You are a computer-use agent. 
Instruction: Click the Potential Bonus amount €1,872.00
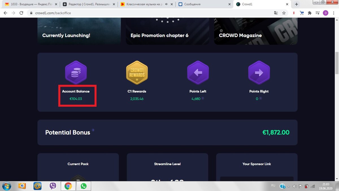276,132
